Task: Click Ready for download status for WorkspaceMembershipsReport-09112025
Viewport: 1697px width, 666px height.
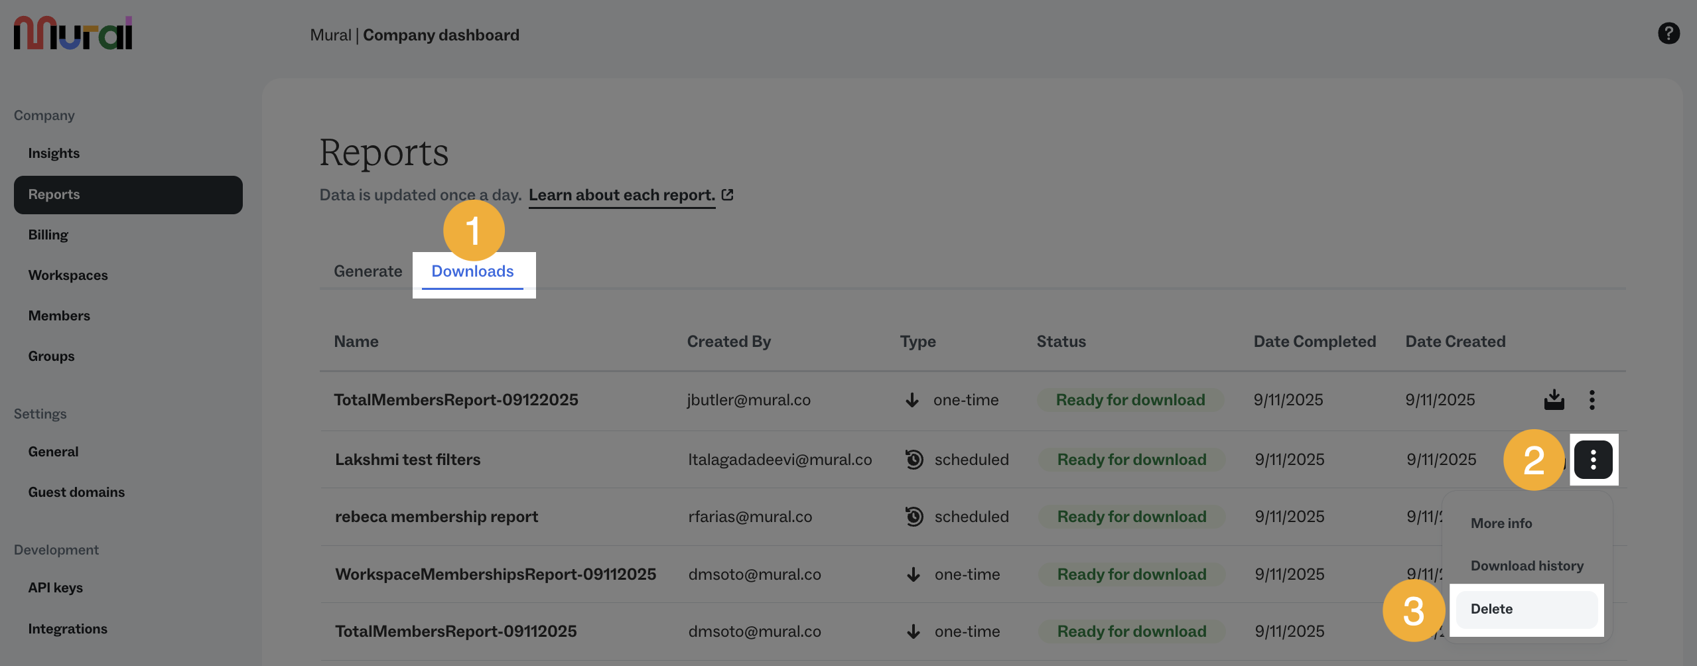Action: 1131,574
